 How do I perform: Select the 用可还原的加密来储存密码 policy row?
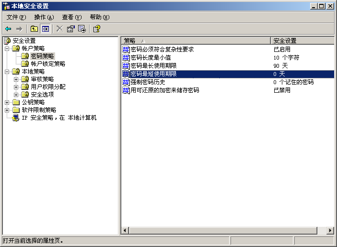(x=228, y=90)
